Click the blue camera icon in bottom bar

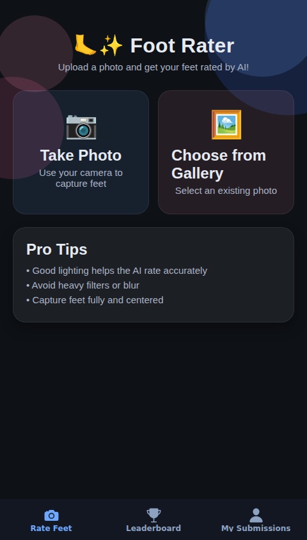tap(51, 516)
